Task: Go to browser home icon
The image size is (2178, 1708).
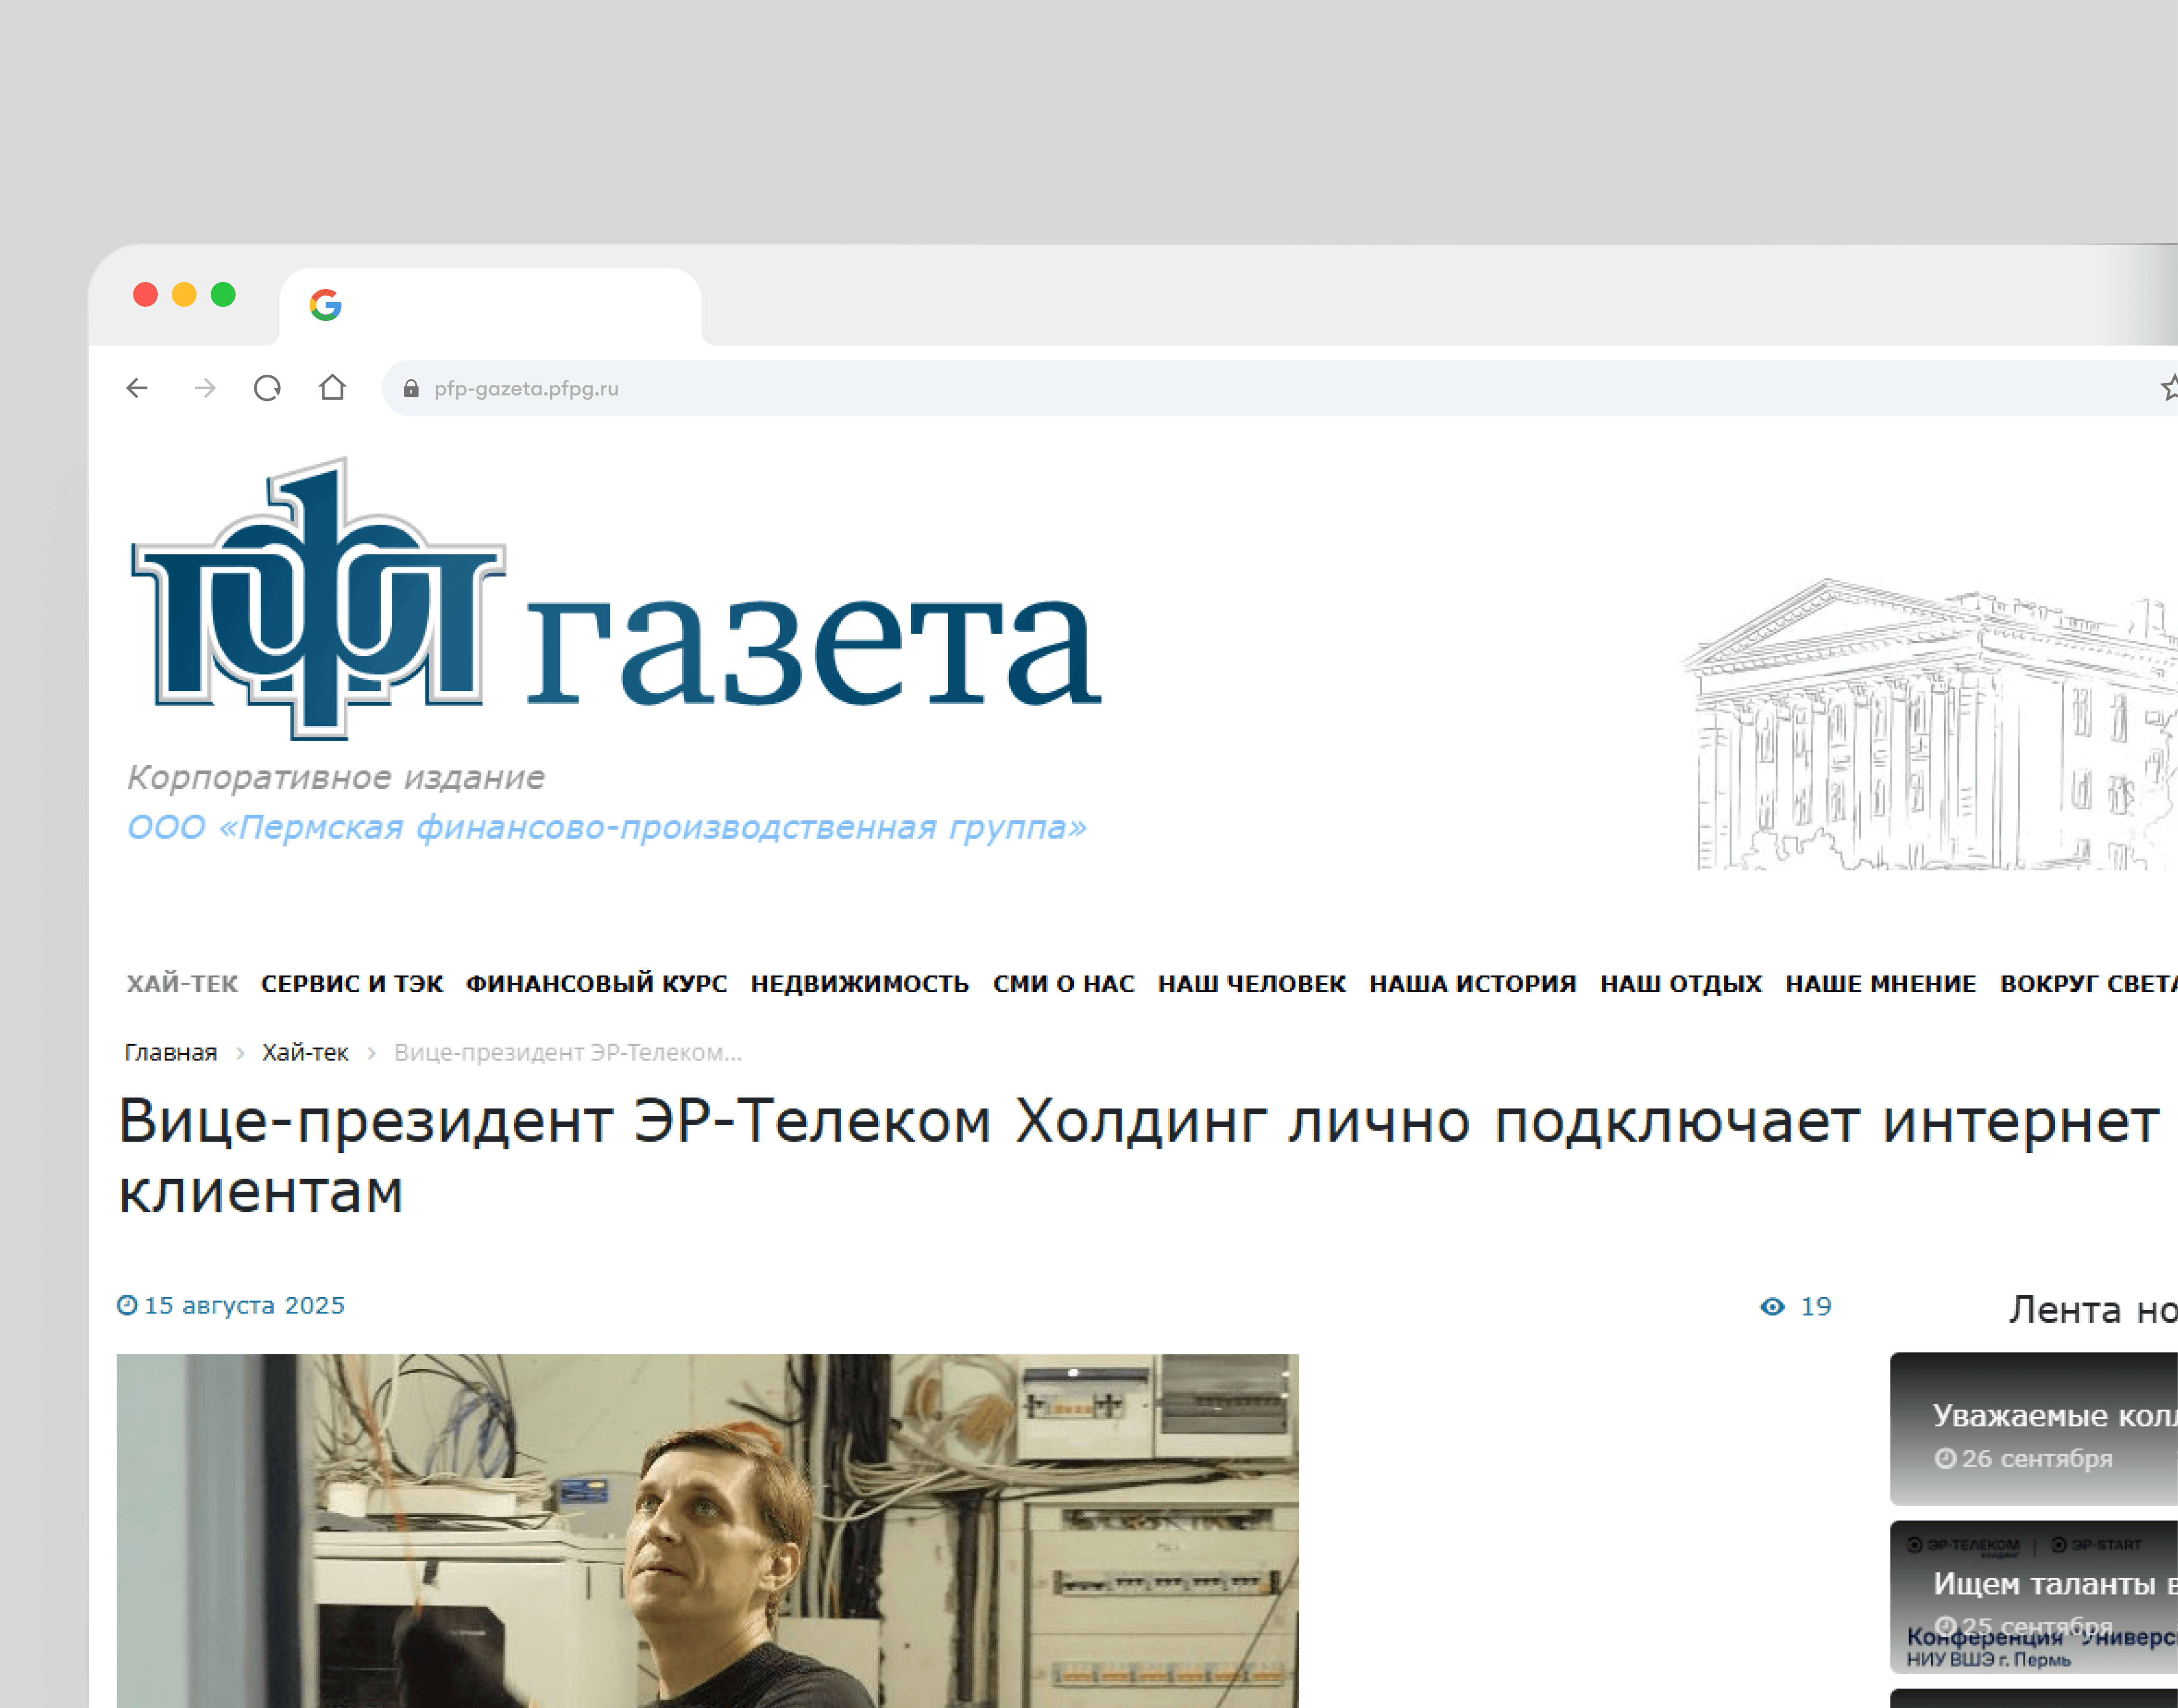Action: pos(332,388)
